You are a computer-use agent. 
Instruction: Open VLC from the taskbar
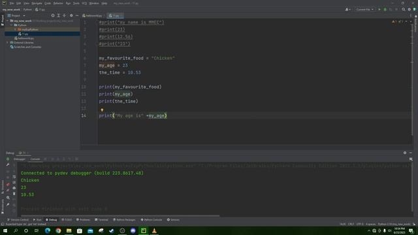tap(154, 230)
